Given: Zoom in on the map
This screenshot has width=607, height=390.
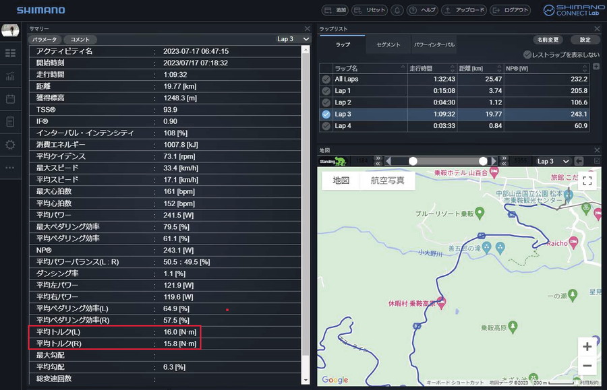Looking at the screenshot, I should tap(587, 346).
